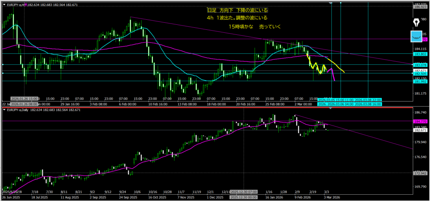Screen dimensions: 430x201
Task: Select the 186.923 price label at top
Action: 420,8
